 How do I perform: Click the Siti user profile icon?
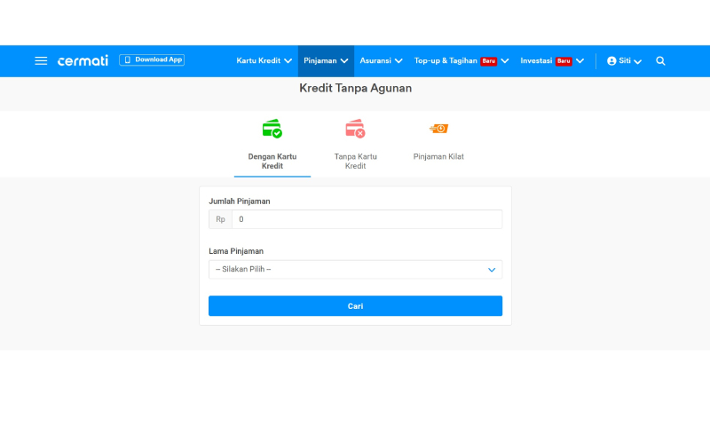pos(611,60)
